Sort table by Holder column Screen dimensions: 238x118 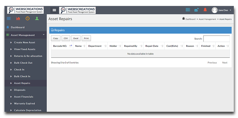tap(115, 46)
